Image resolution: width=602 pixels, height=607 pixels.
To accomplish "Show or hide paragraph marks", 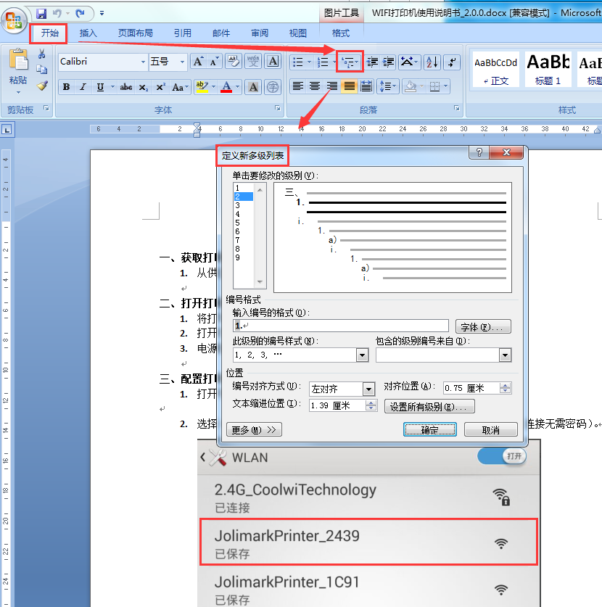I will click(452, 62).
